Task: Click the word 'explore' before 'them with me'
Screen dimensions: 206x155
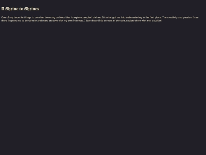Action: pyautogui.click(x=130, y=21)
